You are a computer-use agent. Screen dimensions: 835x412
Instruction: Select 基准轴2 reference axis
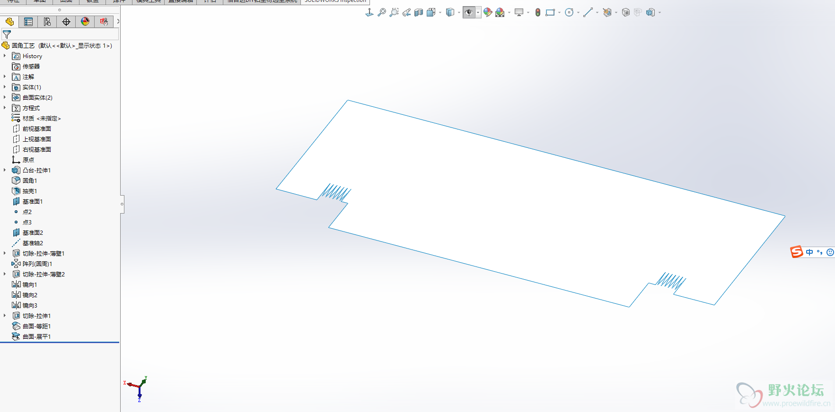point(27,243)
